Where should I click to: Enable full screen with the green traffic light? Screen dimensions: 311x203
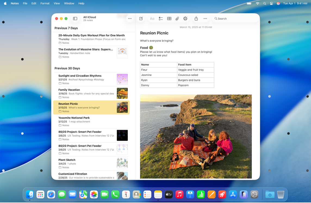(66, 19)
